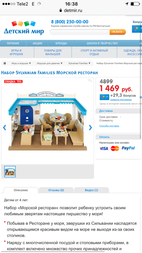
Task: Expand the Игры и игрушки breadcrumb dropdown
Action: (x=21, y=63)
